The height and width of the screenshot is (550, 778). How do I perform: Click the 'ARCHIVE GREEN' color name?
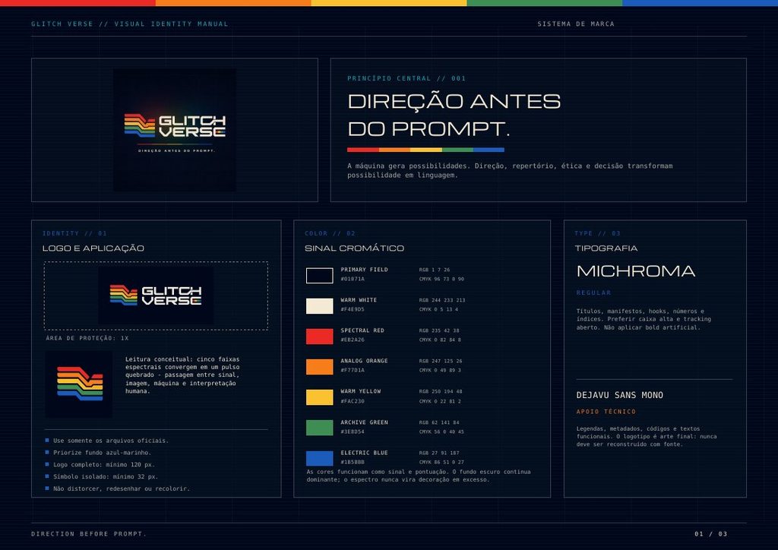tap(364, 422)
